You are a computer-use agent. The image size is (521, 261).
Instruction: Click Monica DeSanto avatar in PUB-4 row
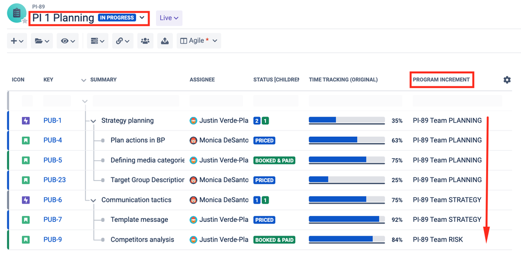click(x=193, y=140)
